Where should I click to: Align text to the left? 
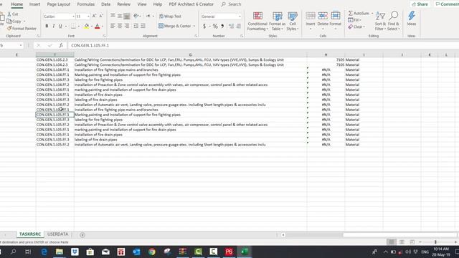(113, 26)
